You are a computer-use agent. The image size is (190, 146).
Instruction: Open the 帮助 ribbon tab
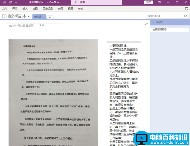pos(81,9)
